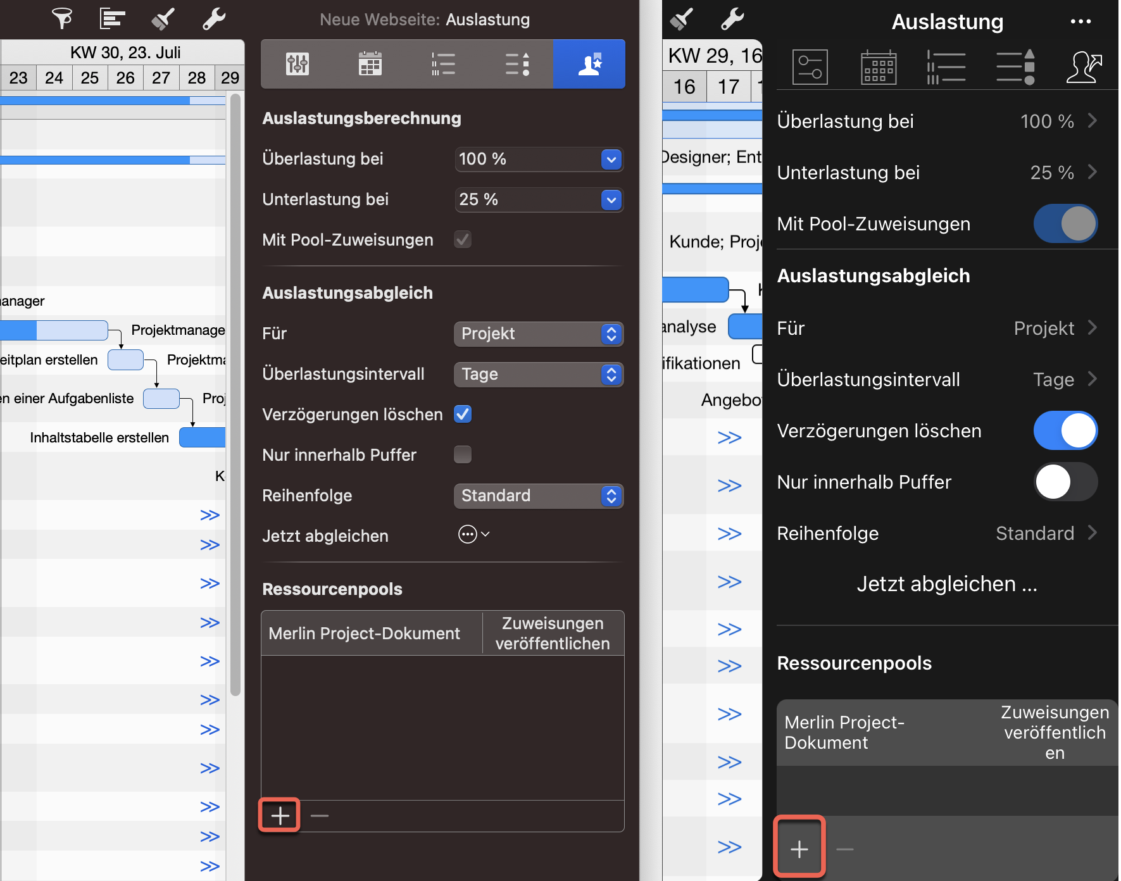Open the Reihenfolge dropdown set to Standard

pos(539,496)
